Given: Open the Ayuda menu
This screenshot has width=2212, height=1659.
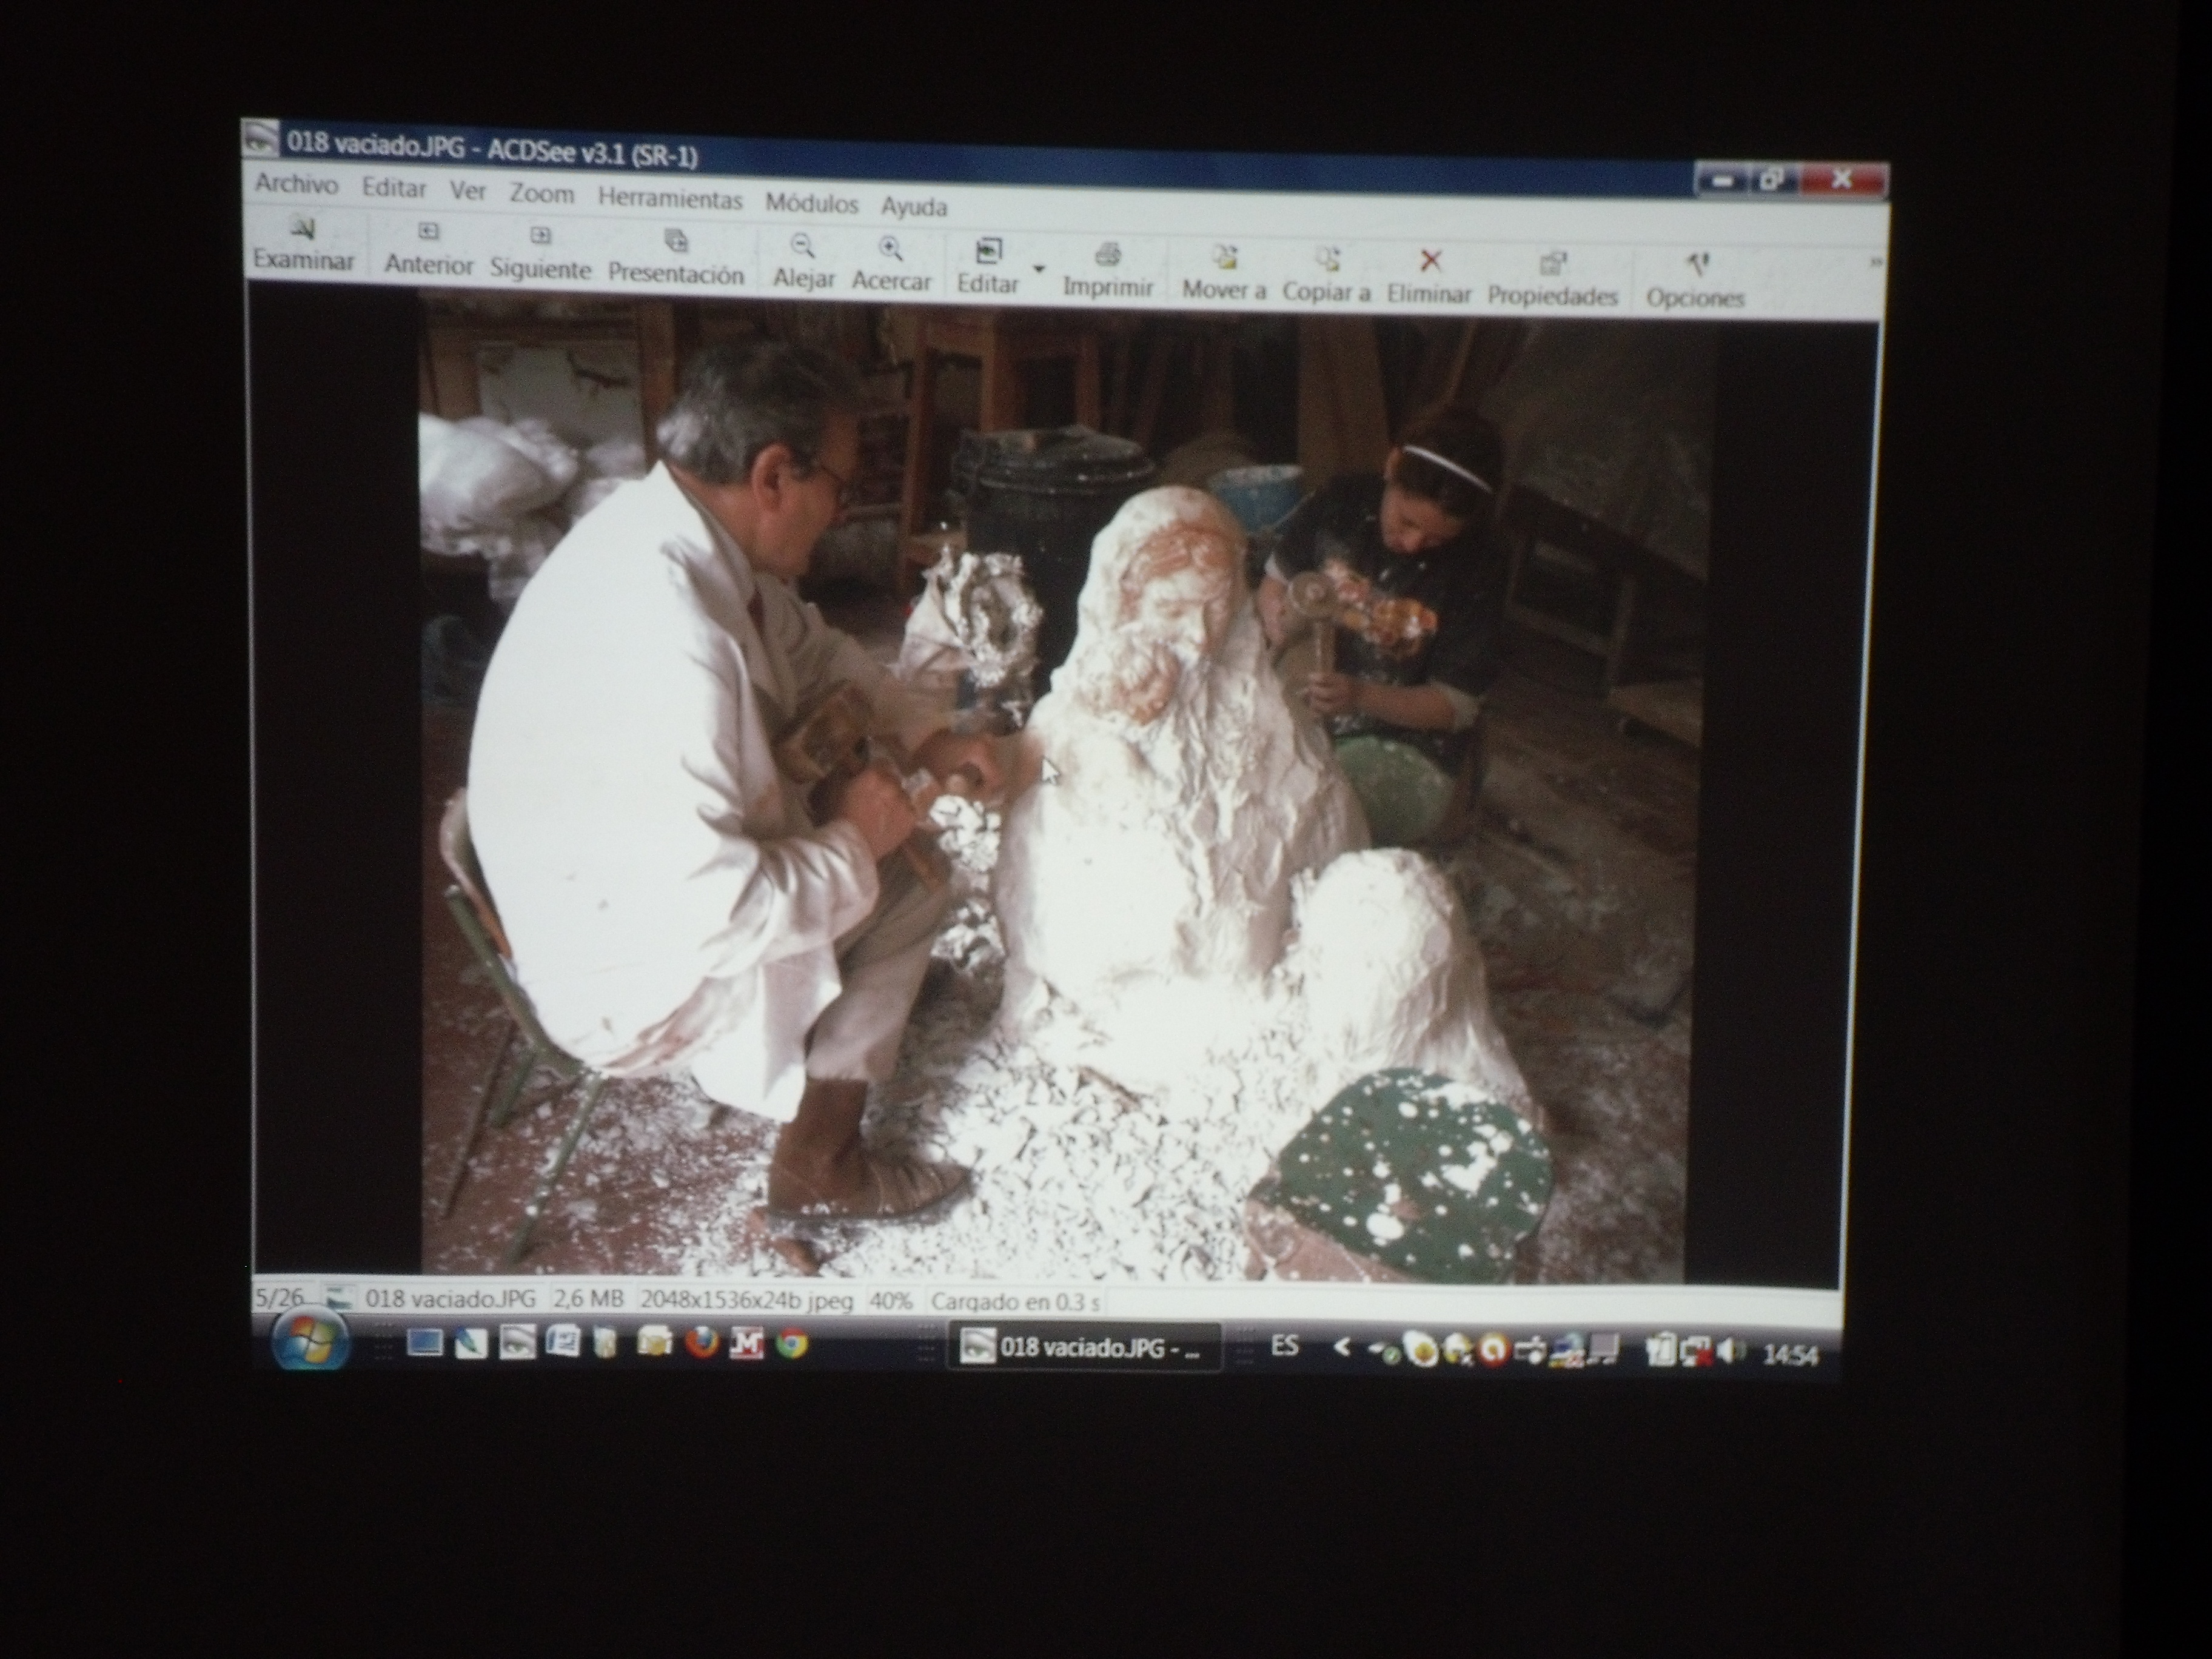Looking at the screenshot, I should pos(913,207).
